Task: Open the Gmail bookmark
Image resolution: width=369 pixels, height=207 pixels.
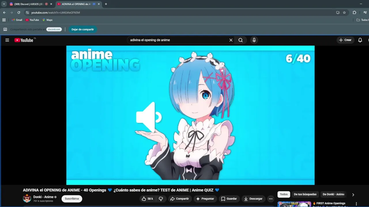Action: (17, 20)
